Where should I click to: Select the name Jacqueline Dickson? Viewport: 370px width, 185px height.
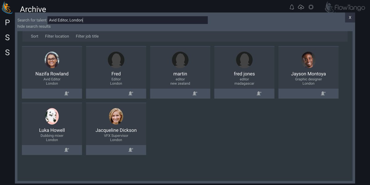coord(116,130)
